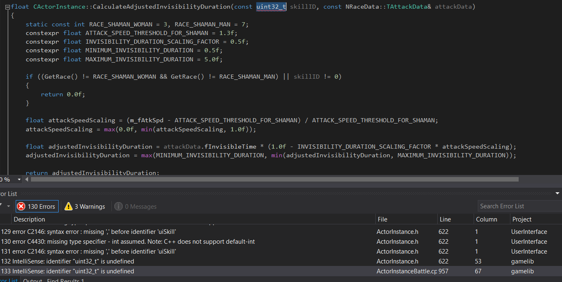562x282 pixels.
Task: Toggle the 130 Errors filter
Action: pyautogui.click(x=37, y=206)
